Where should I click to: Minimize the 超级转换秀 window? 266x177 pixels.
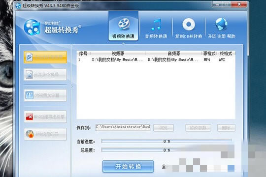[217, 4]
